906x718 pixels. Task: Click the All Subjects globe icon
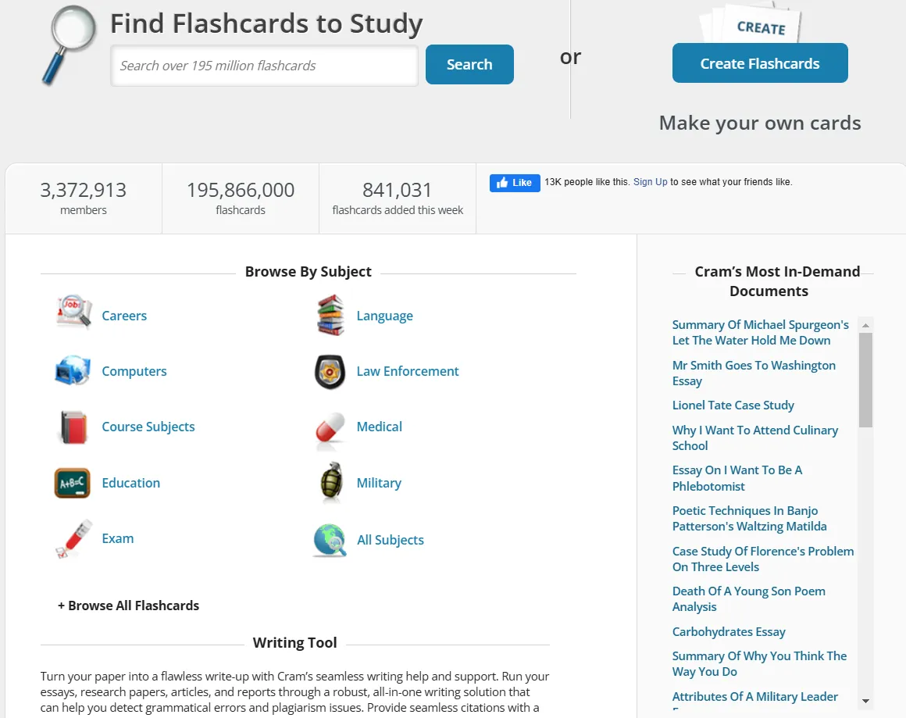[x=330, y=540]
